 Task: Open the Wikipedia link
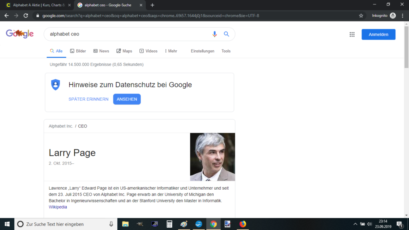tap(58, 207)
